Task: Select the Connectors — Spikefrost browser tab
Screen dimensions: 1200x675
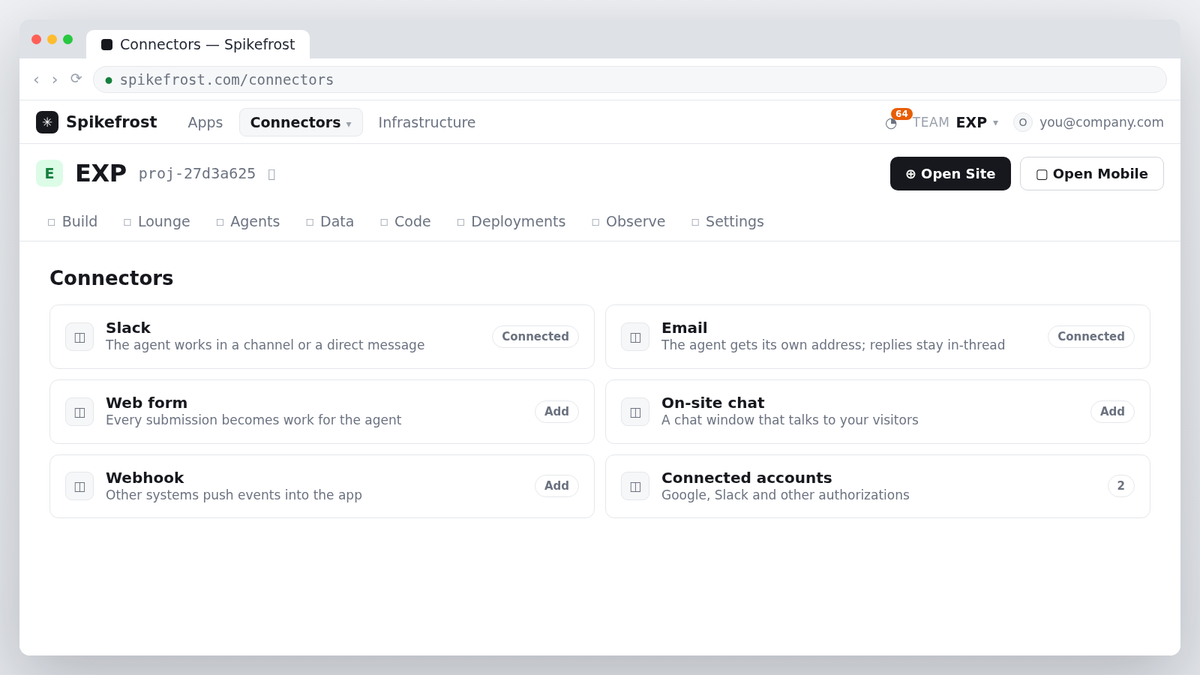Action: pos(198,44)
